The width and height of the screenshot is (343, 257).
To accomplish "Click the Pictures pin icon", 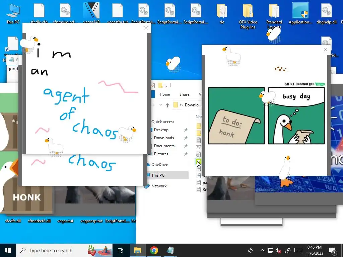I will coord(186,154).
